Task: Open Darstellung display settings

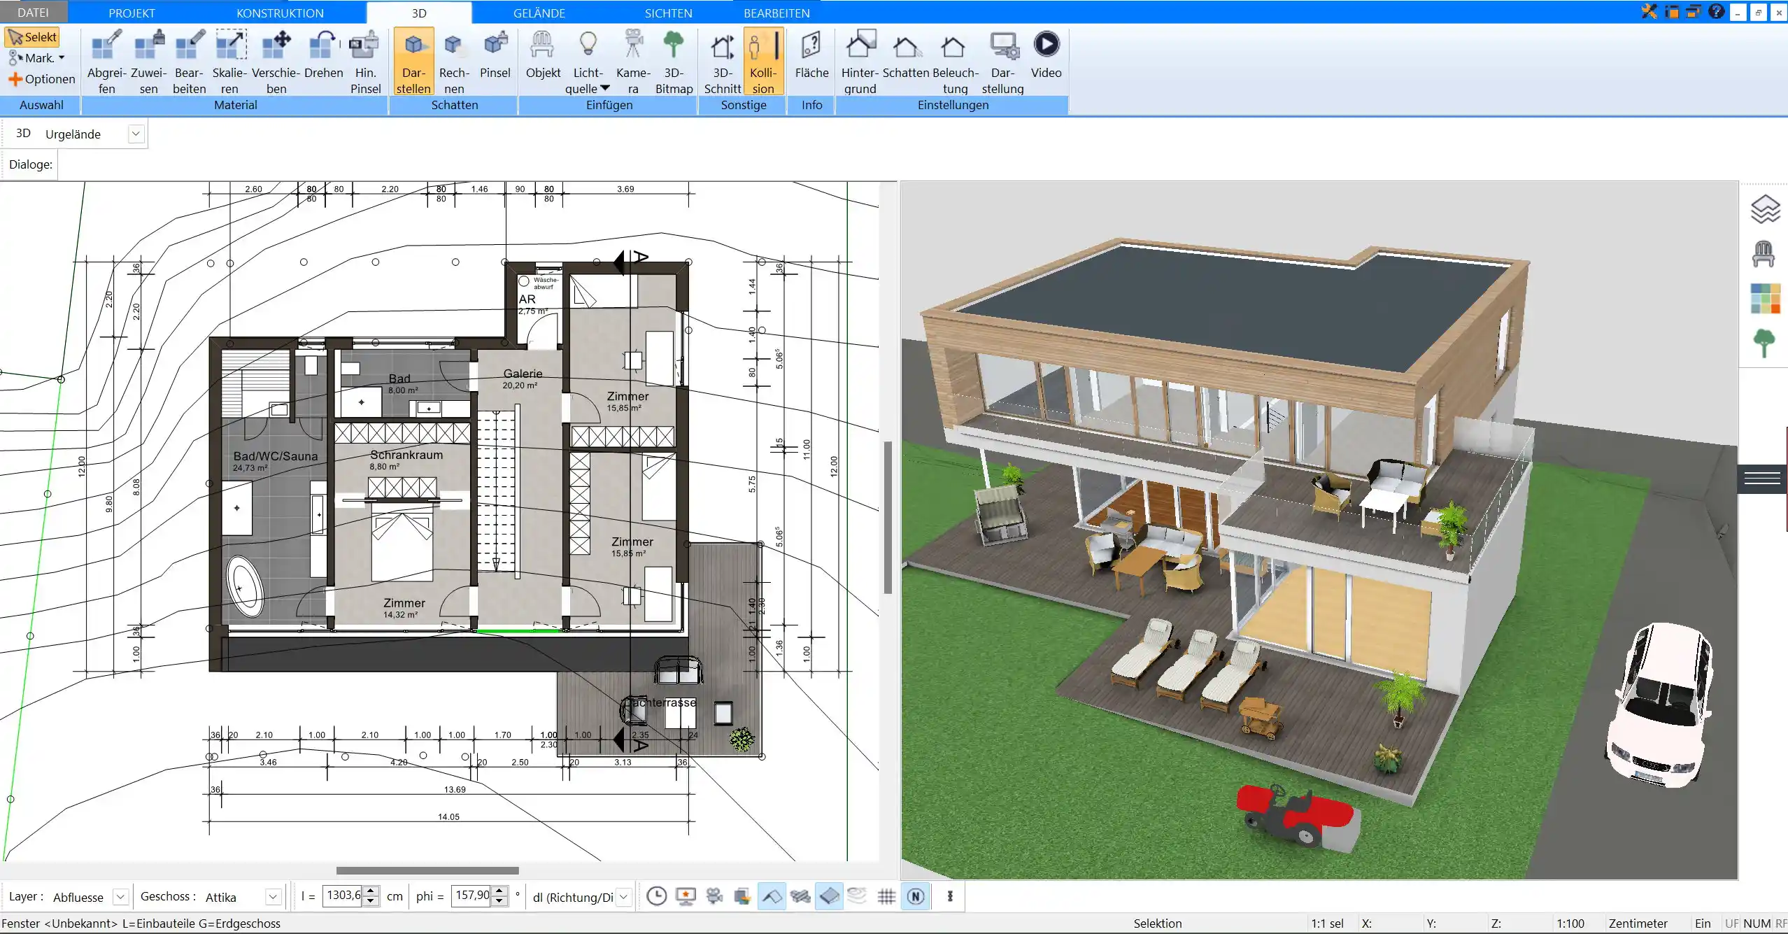Action: (1002, 62)
